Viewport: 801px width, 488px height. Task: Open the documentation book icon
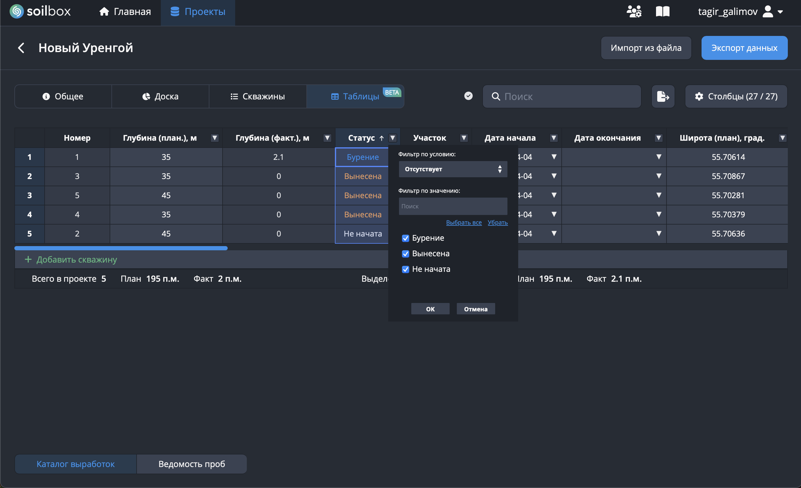tap(662, 11)
